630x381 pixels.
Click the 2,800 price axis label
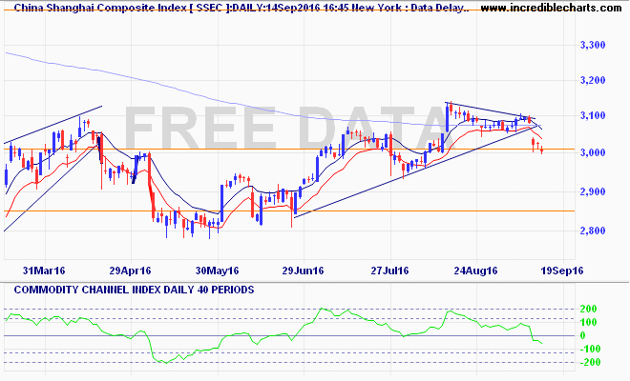pos(593,231)
